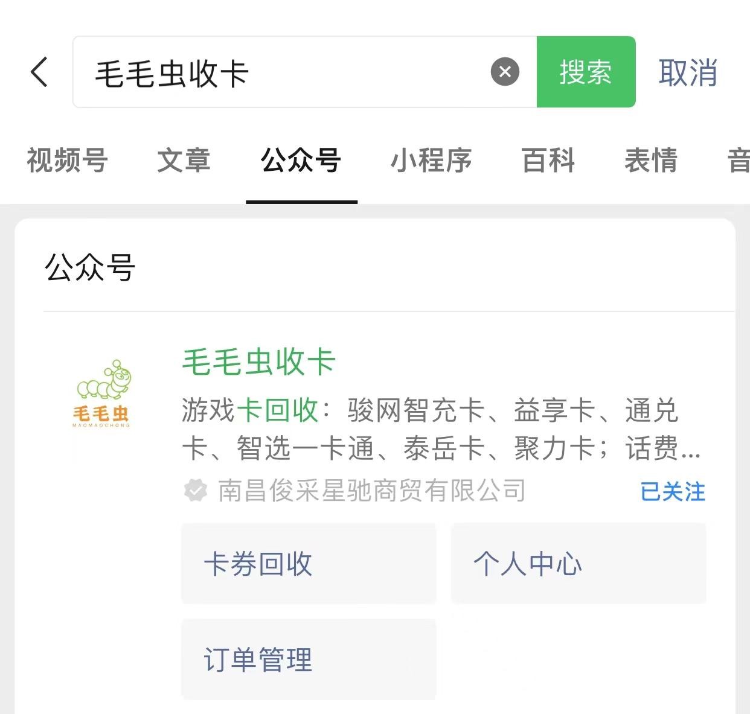The width and height of the screenshot is (750, 714).
Task: Switch to the 视频号 tab
Action: coord(67,161)
